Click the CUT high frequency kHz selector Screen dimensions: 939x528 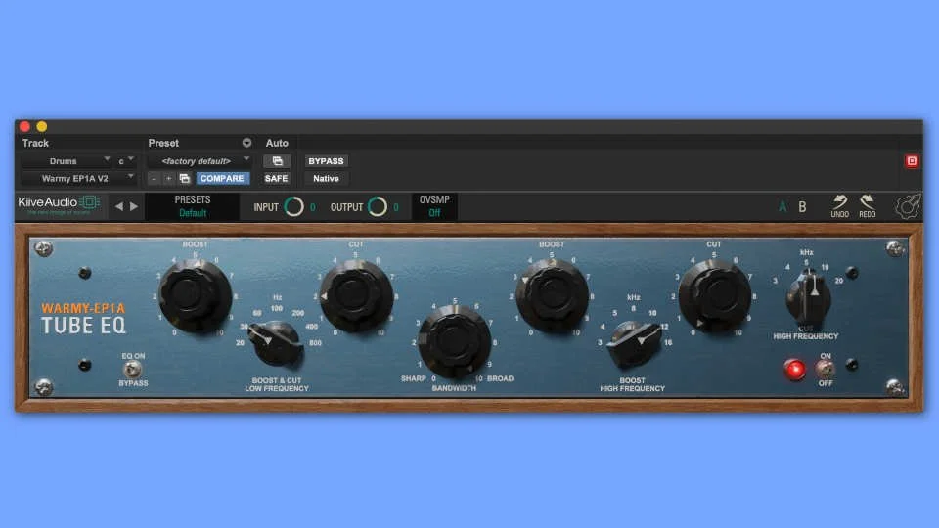coord(809,297)
